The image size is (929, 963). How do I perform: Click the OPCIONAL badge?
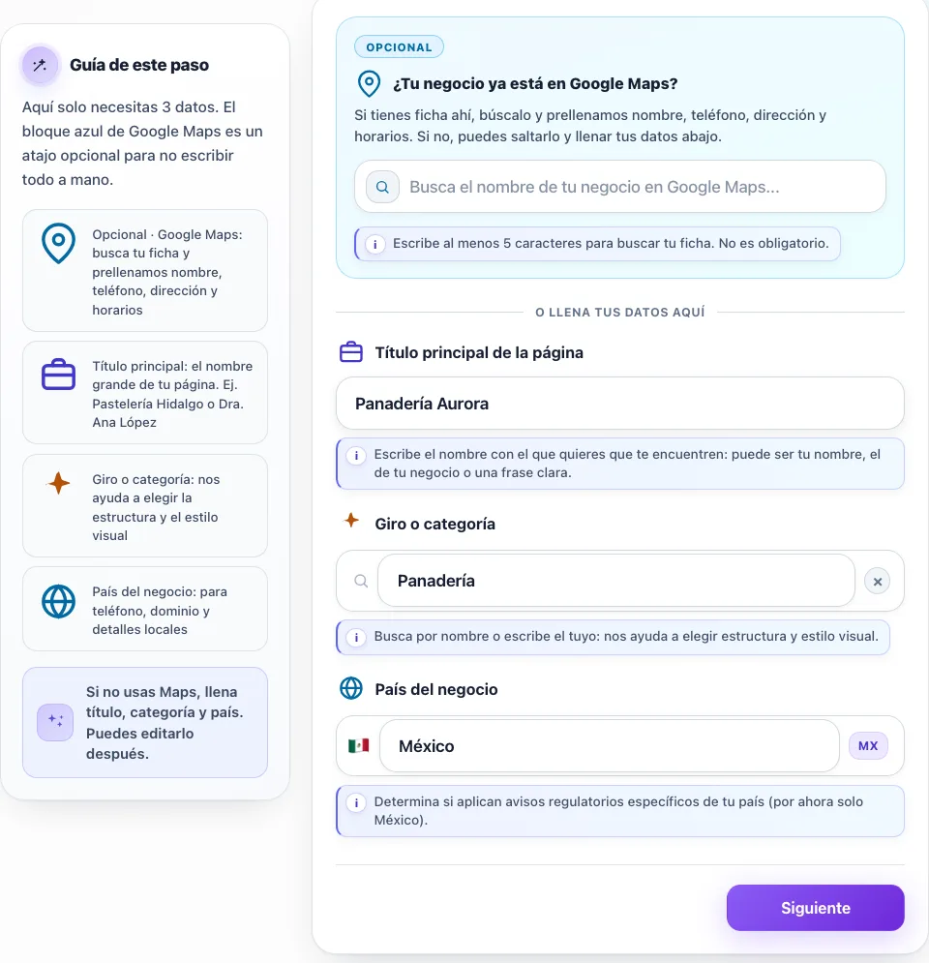point(399,47)
